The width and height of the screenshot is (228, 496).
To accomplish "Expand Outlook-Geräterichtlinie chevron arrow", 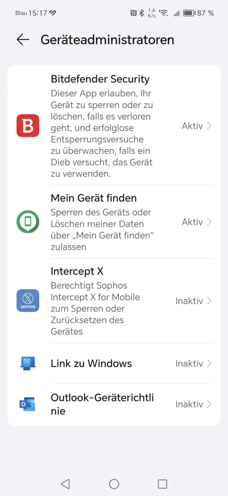I will pyautogui.click(x=209, y=404).
